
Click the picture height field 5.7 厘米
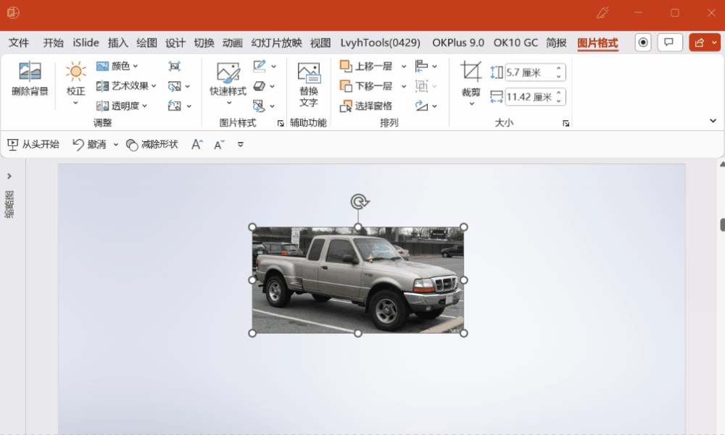coord(529,72)
